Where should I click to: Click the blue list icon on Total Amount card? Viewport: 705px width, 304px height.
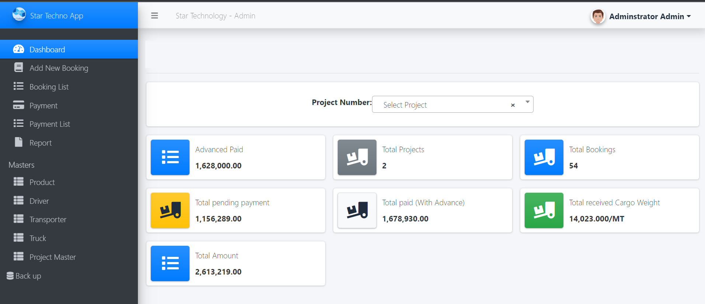point(170,263)
